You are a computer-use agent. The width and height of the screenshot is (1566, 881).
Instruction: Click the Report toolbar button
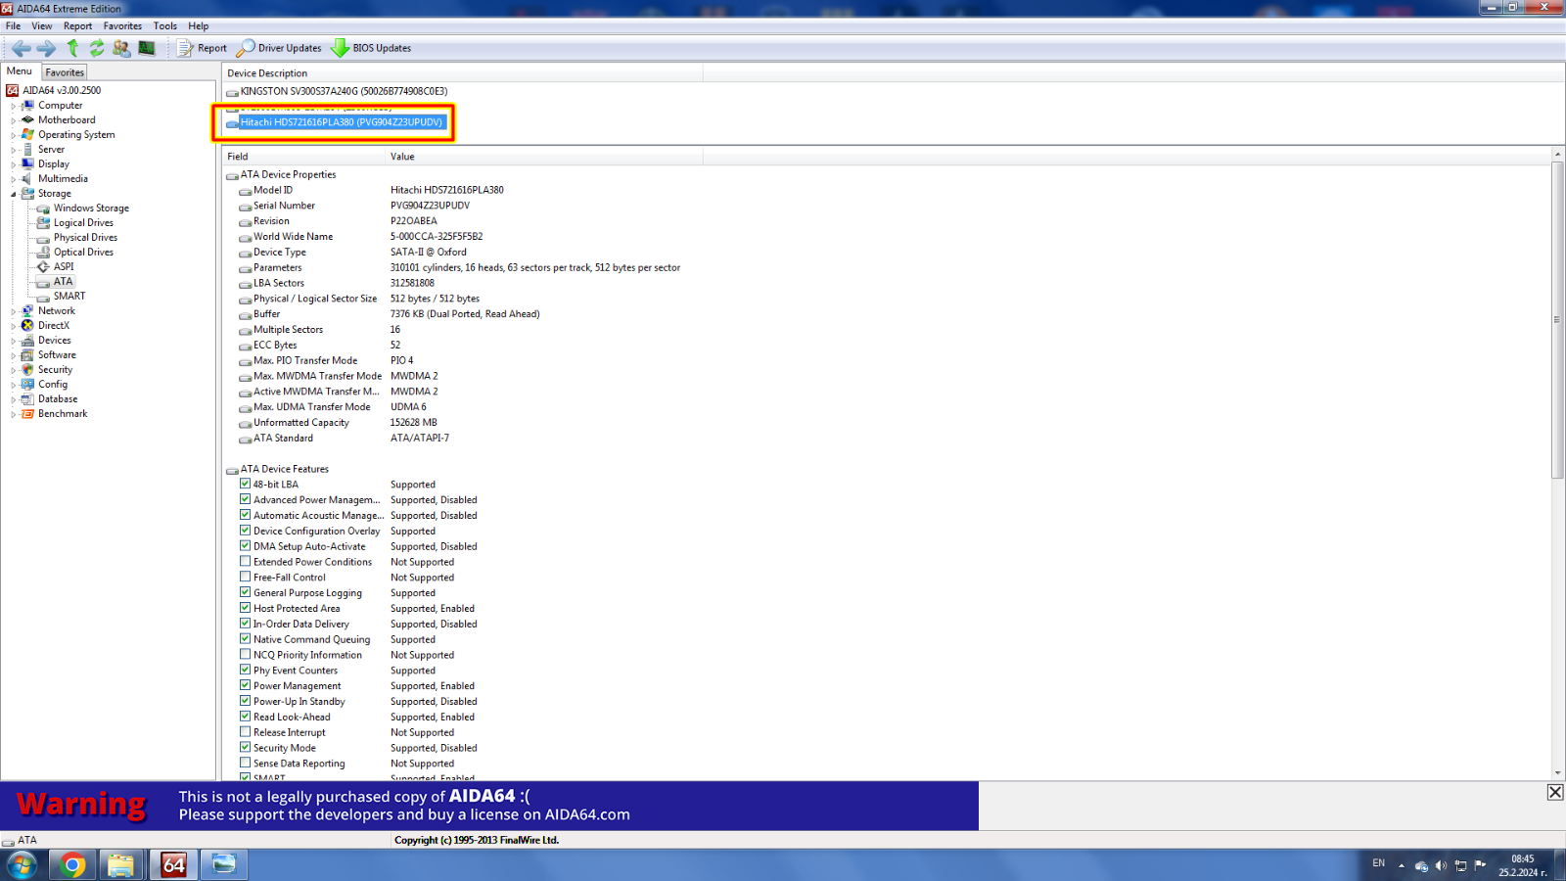202,48
